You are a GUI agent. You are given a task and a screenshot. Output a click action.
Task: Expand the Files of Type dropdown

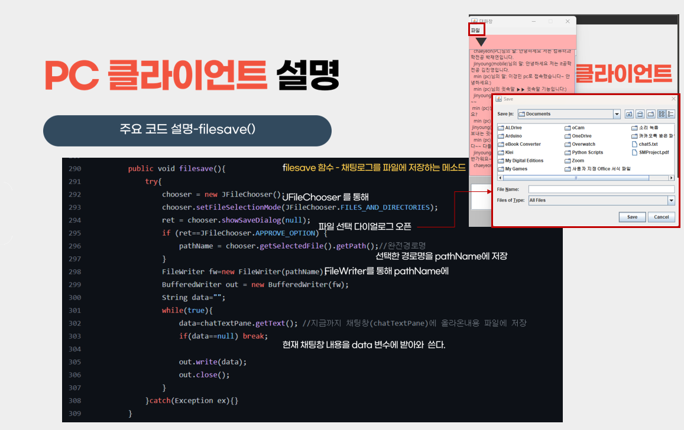670,200
